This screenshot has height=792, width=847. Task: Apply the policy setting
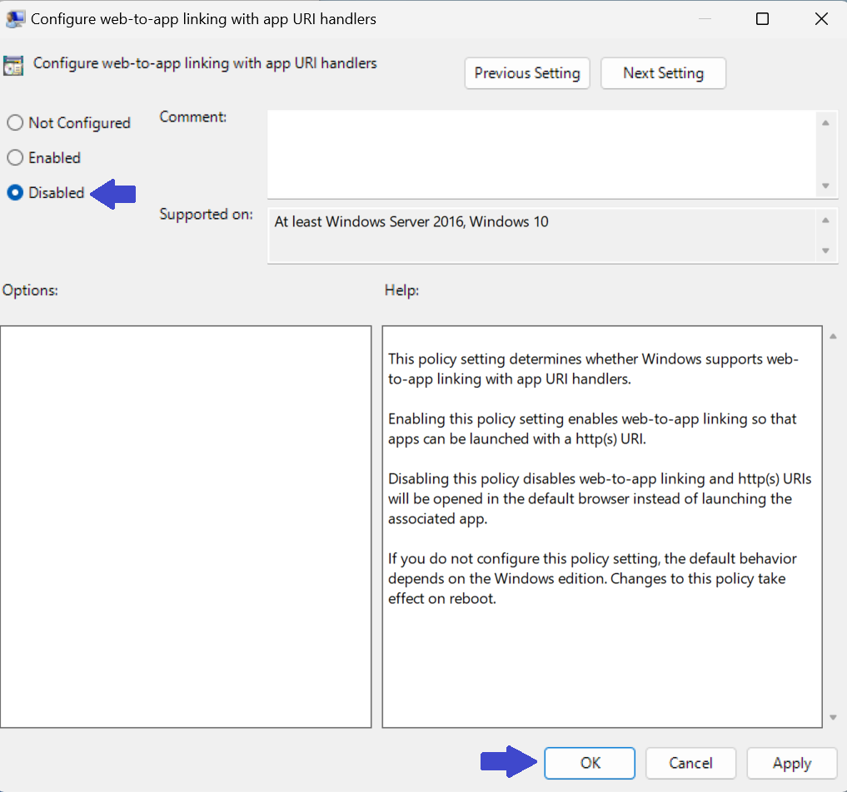(x=791, y=763)
